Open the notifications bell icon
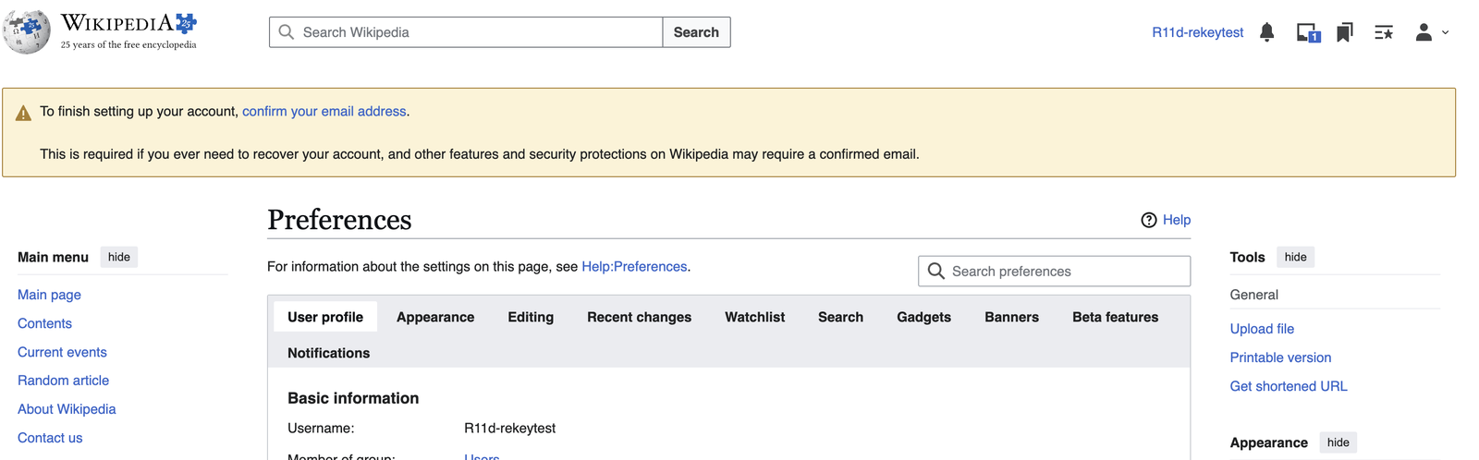1479x460 pixels. pos(1267,32)
